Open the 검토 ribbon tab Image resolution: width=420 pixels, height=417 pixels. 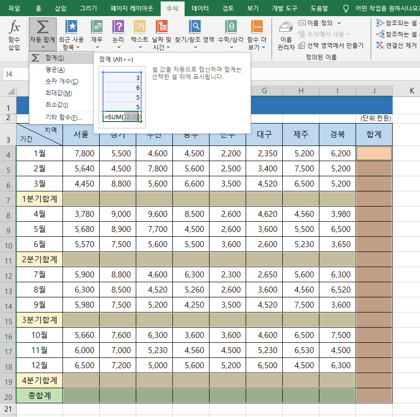(x=228, y=8)
